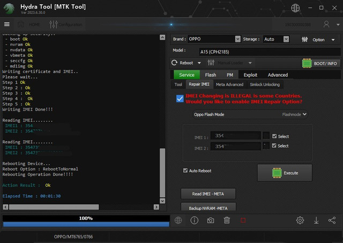Screen dimensions: 343x243
Task: Expand the account dropdown arrow
Action: [338, 25]
